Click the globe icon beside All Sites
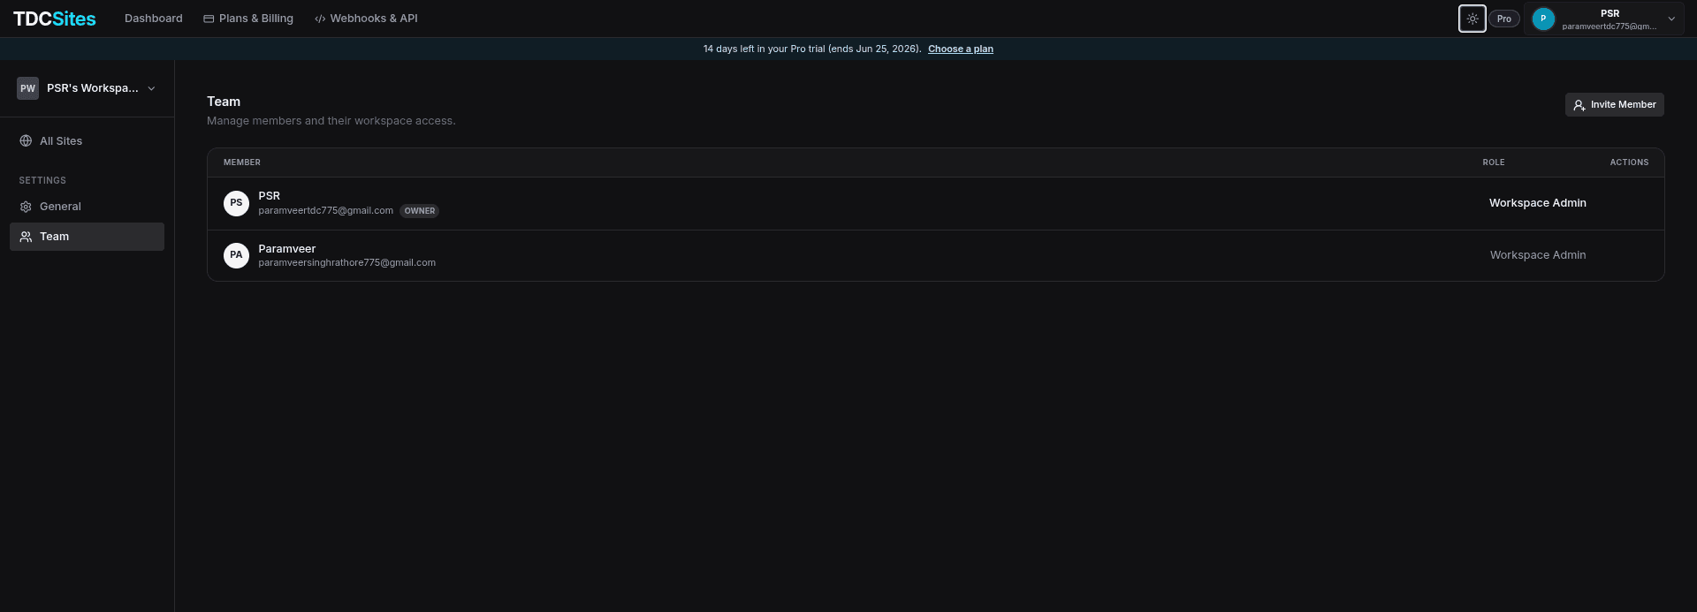1697x612 pixels. [26, 141]
